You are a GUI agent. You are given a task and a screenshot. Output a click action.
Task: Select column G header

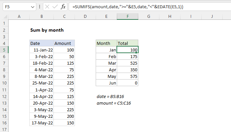[x=148, y=16]
